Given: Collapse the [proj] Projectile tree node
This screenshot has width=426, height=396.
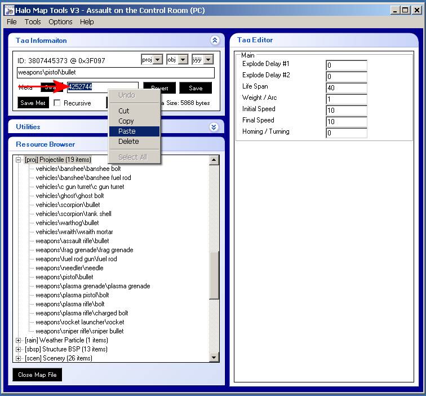Looking at the screenshot, I should click(x=18, y=160).
